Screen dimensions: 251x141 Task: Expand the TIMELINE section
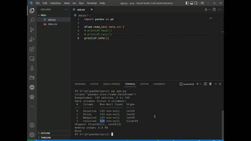[x=45, y=137]
